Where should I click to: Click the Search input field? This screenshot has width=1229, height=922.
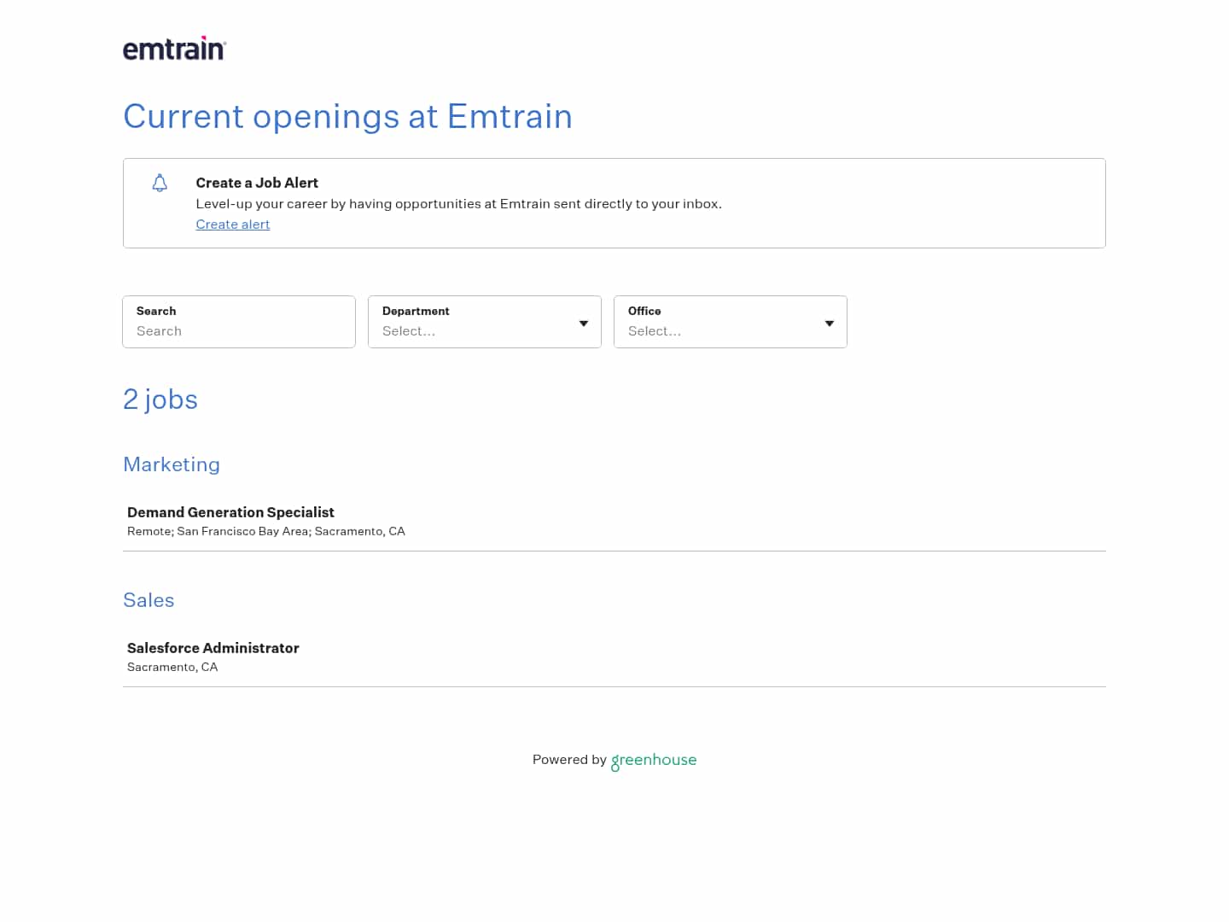point(238,331)
